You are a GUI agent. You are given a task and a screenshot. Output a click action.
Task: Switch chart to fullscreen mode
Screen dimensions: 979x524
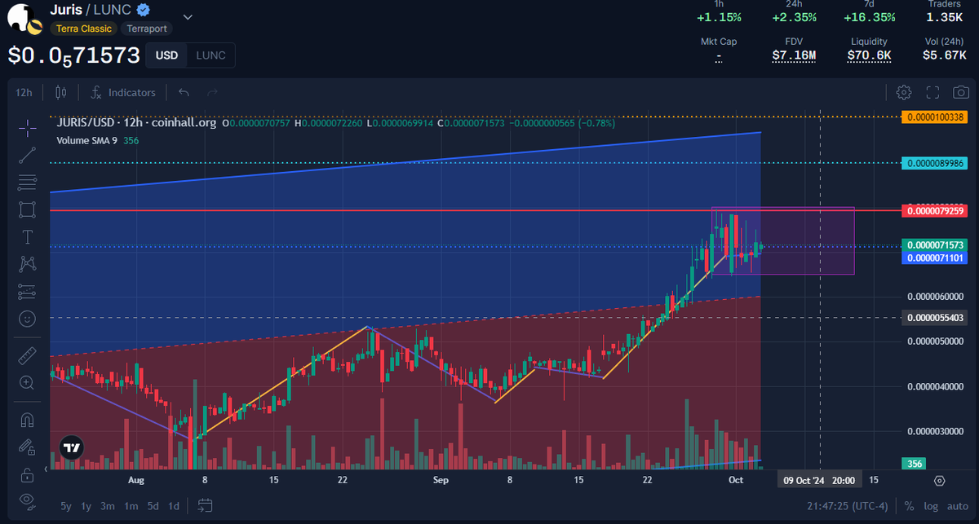(933, 92)
